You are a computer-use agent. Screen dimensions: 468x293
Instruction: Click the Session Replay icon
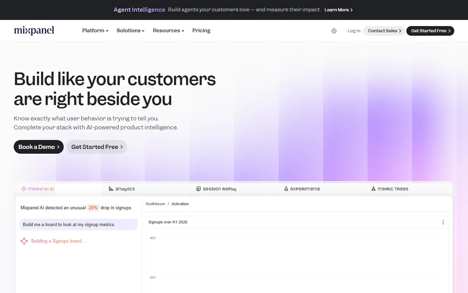(x=199, y=189)
